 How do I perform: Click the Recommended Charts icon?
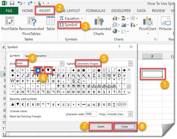99,21
